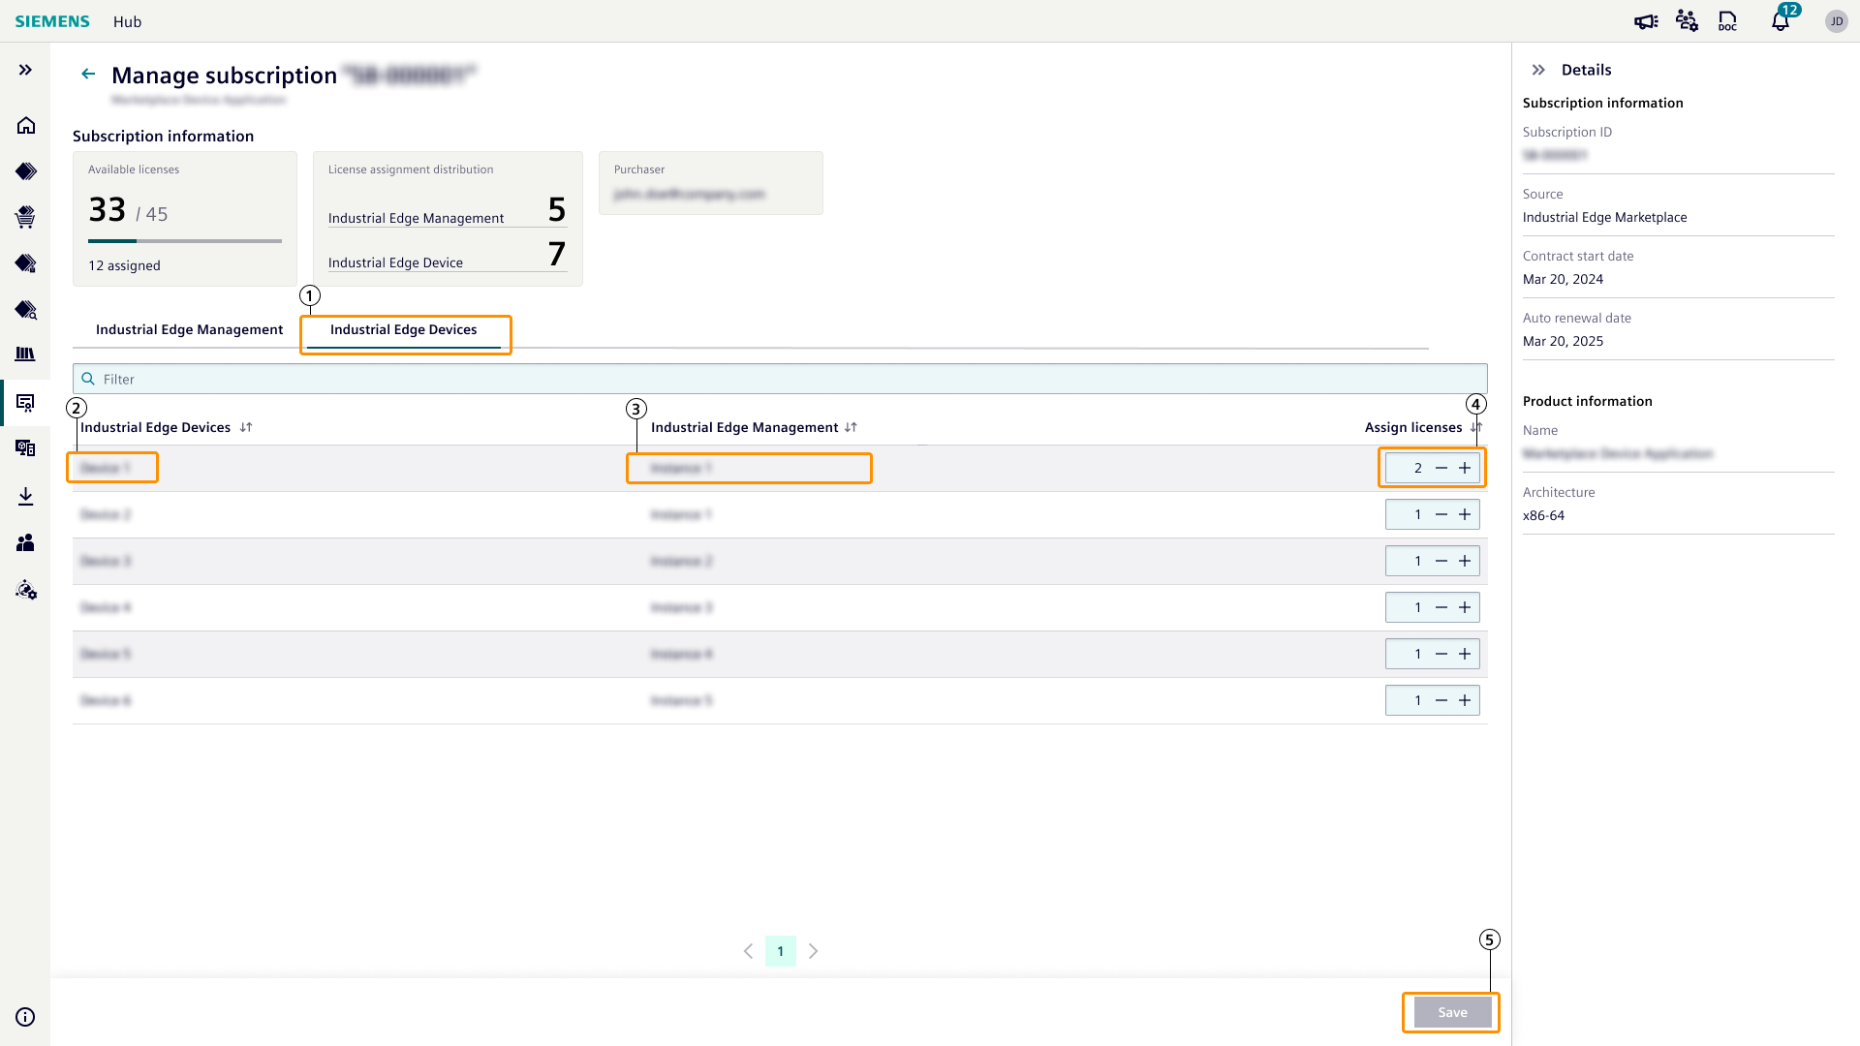This screenshot has width=1860, height=1046.
Task: Go back using the left arrow
Action: pos(88,74)
